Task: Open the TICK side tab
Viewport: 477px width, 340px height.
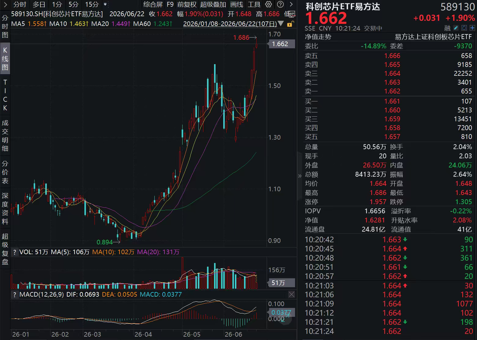Action: 5,95
